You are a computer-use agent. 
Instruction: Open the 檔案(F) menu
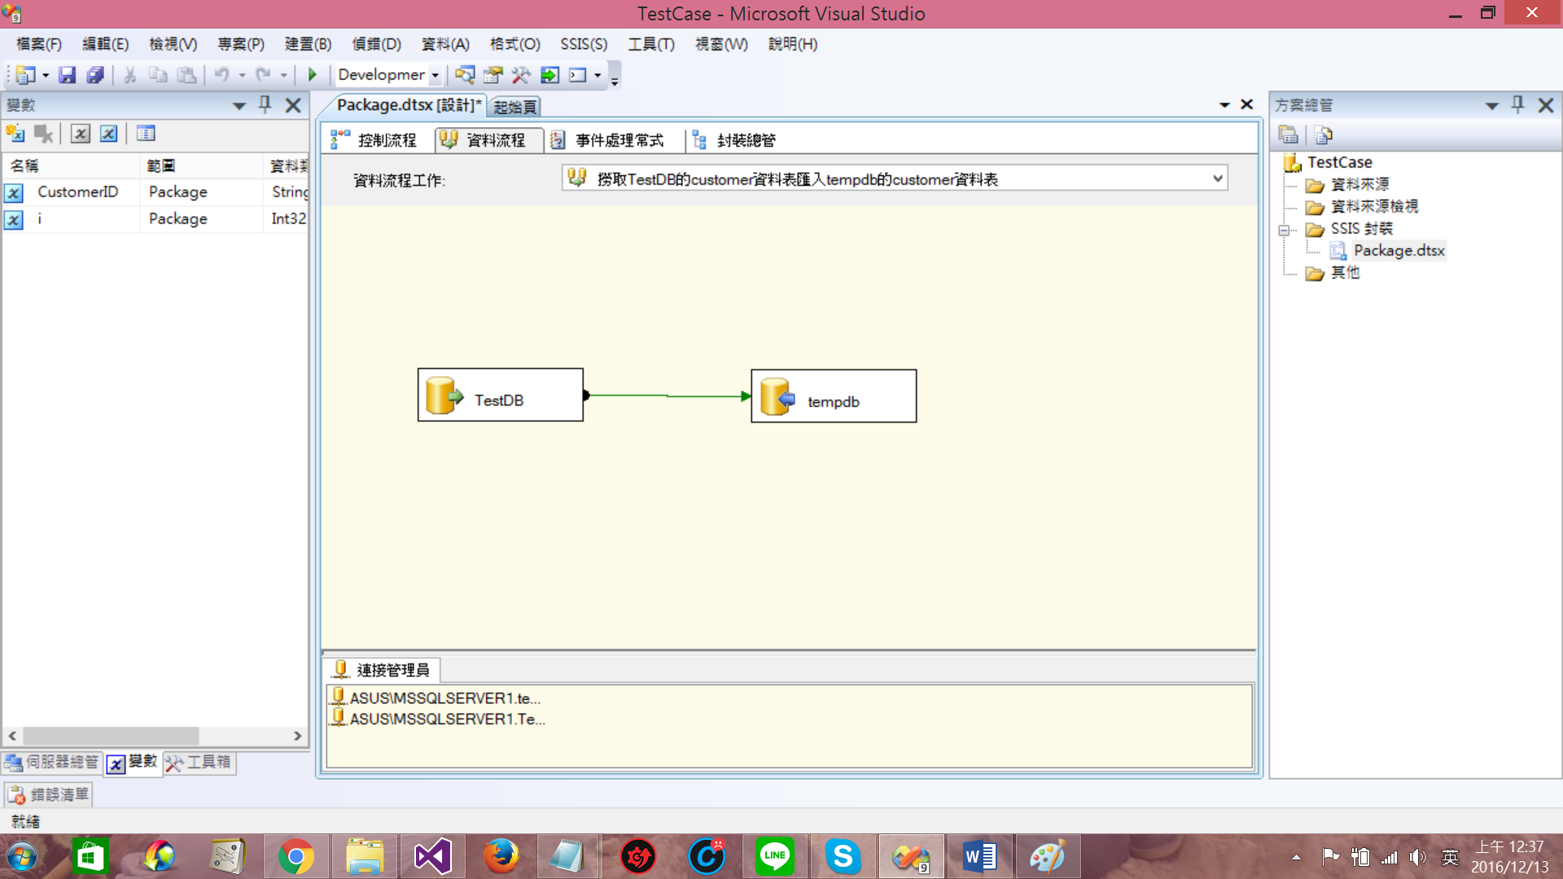click(x=39, y=44)
